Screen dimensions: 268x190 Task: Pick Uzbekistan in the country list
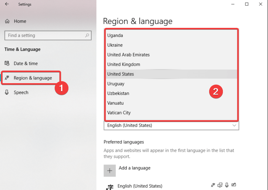pyautogui.click(x=171, y=93)
